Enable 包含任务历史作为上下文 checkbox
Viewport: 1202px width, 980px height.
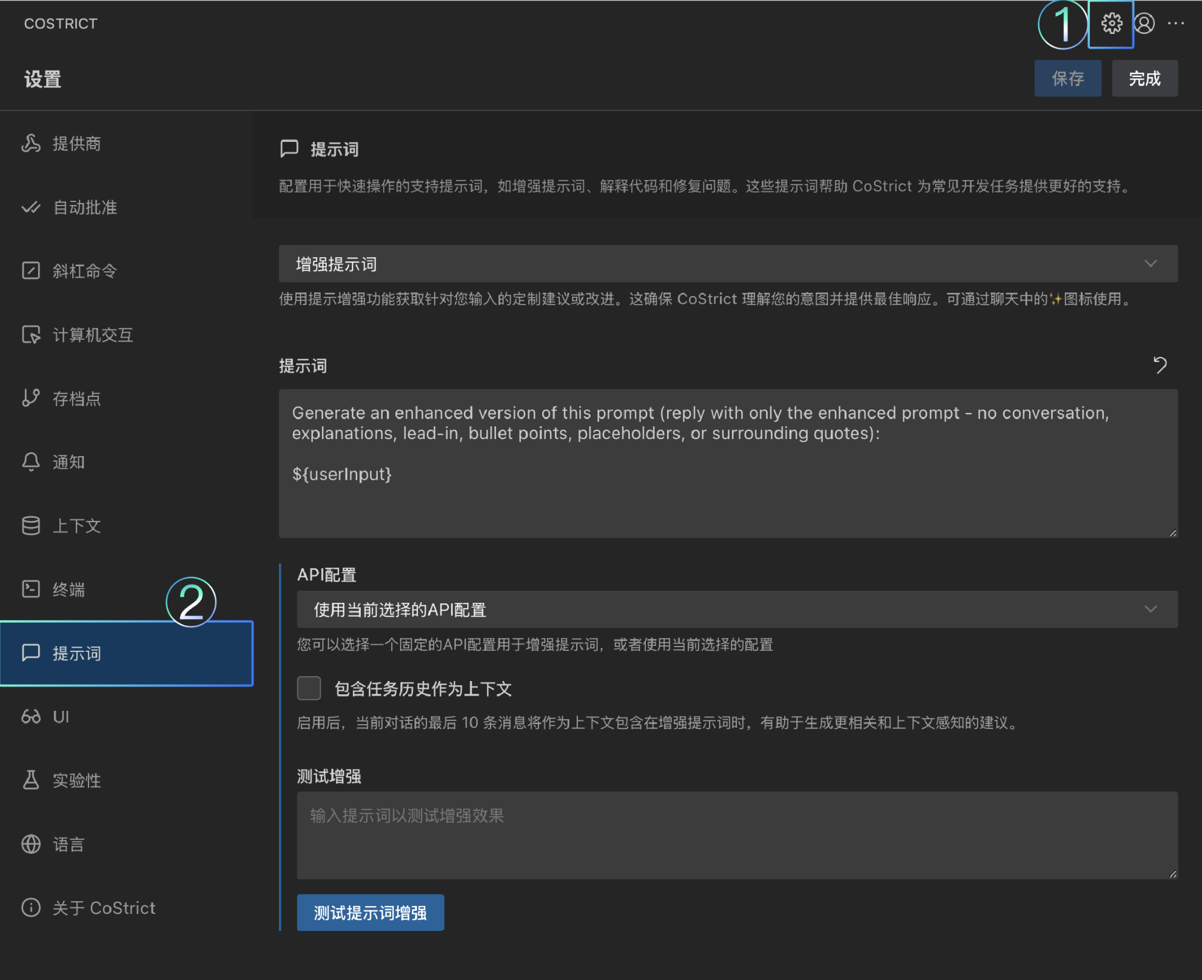(309, 688)
